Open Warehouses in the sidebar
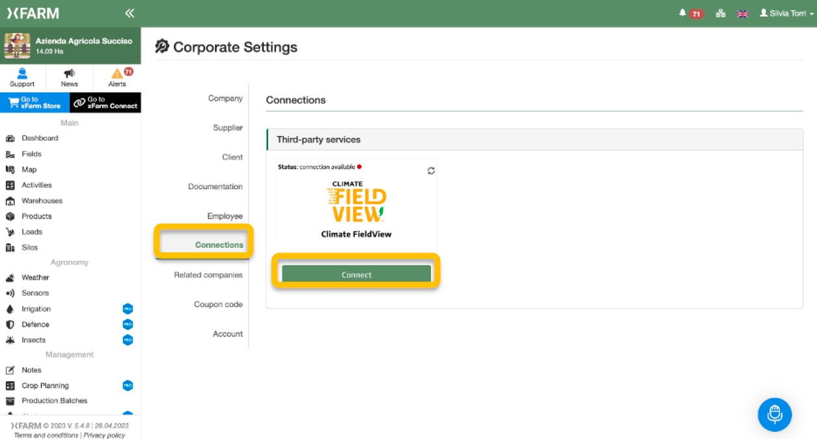Image resolution: width=817 pixels, height=439 pixels. coord(42,201)
